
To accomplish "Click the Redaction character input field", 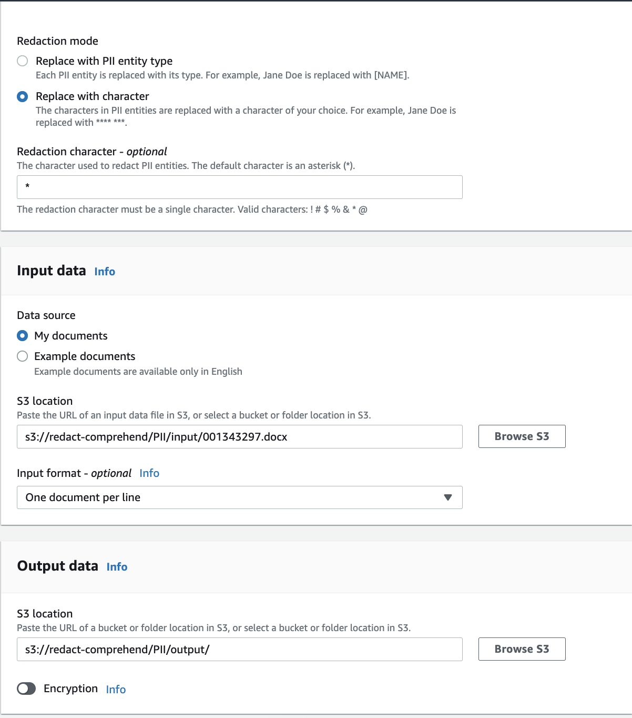I will click(x=240, y=187).
